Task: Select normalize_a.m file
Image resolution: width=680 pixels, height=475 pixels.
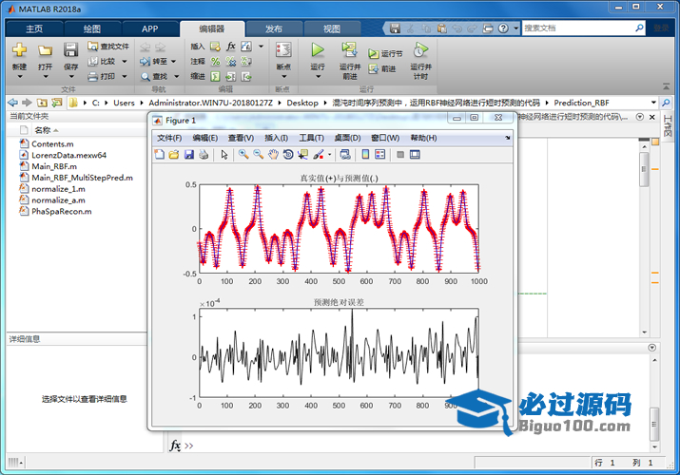Action: coord(58,200)
